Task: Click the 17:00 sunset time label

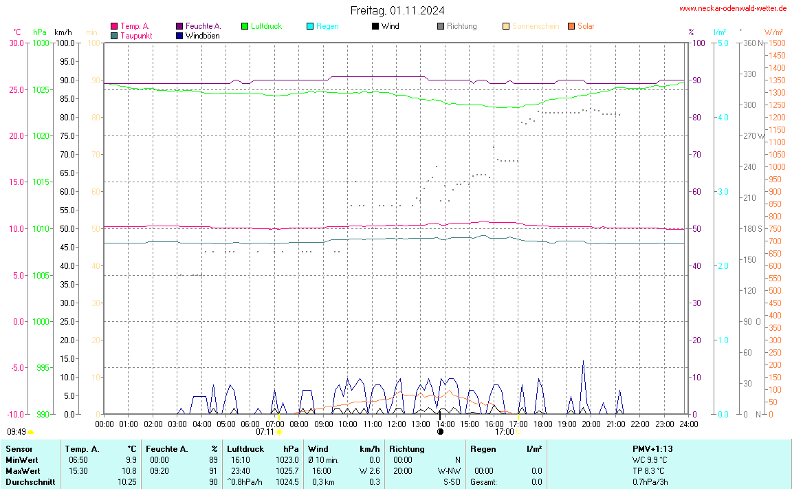Action: (x=504, y=432)
